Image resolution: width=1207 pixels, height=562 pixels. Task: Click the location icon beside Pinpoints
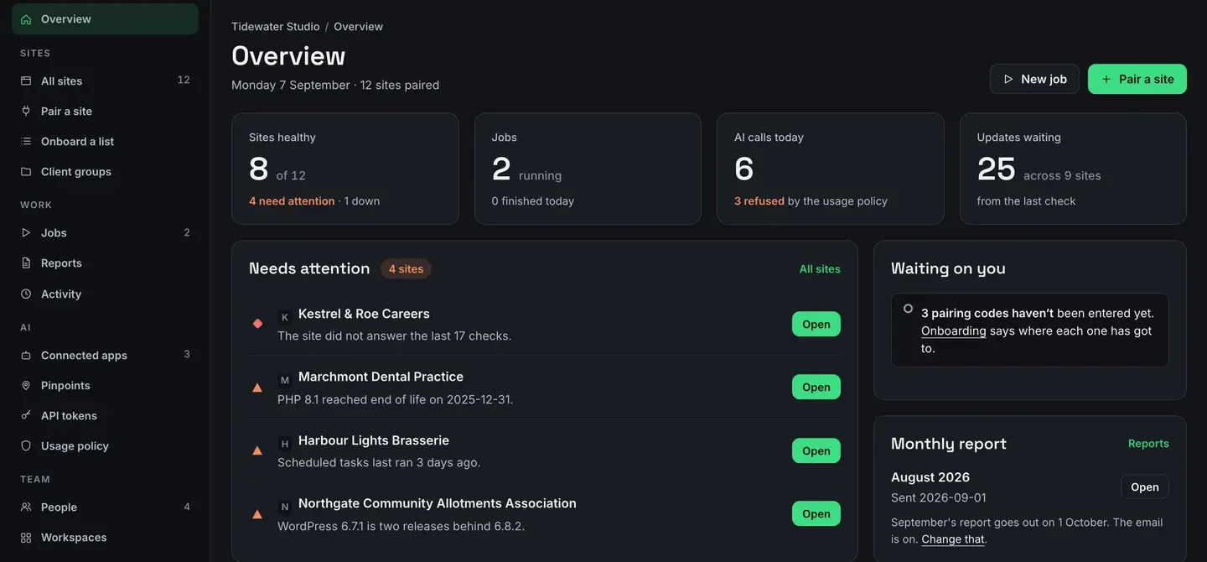tap(26, 386)
